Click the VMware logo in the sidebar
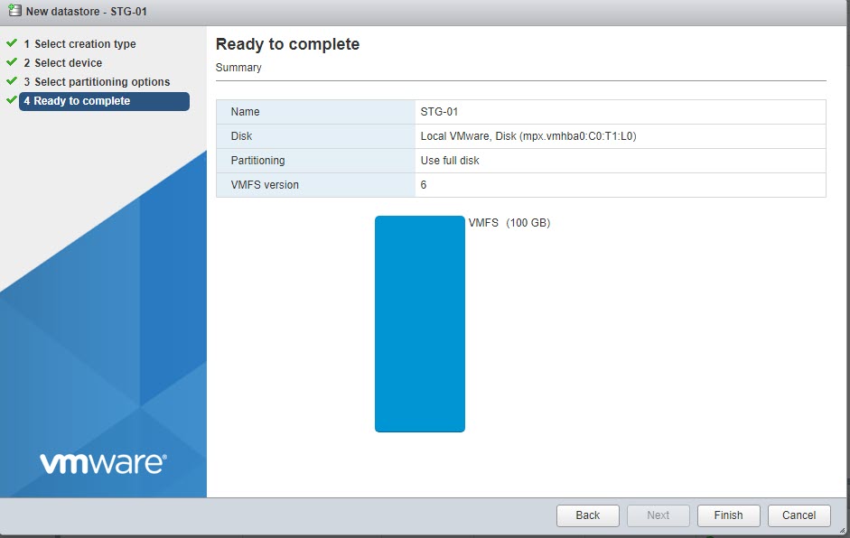Screen dimensions: 850x538 coord(103,464)
